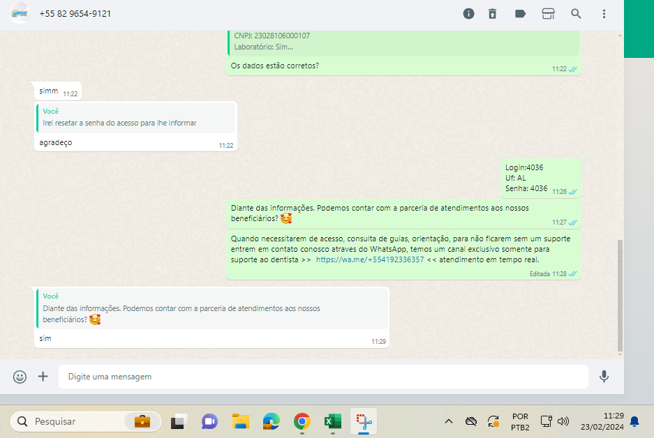Open the wa.me/+554192336357 link
This screenshot has height=438, width=654.
pos(370,259)
